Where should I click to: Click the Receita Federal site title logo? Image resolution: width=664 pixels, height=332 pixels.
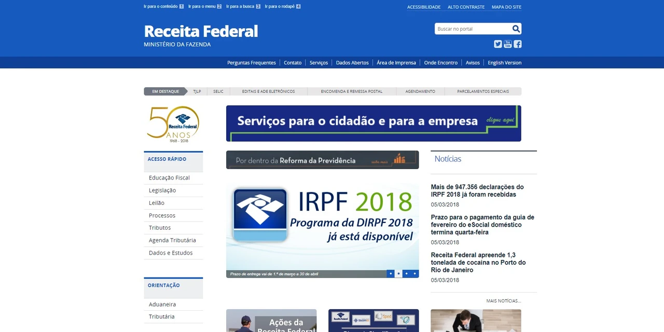(x=201, y=32)
